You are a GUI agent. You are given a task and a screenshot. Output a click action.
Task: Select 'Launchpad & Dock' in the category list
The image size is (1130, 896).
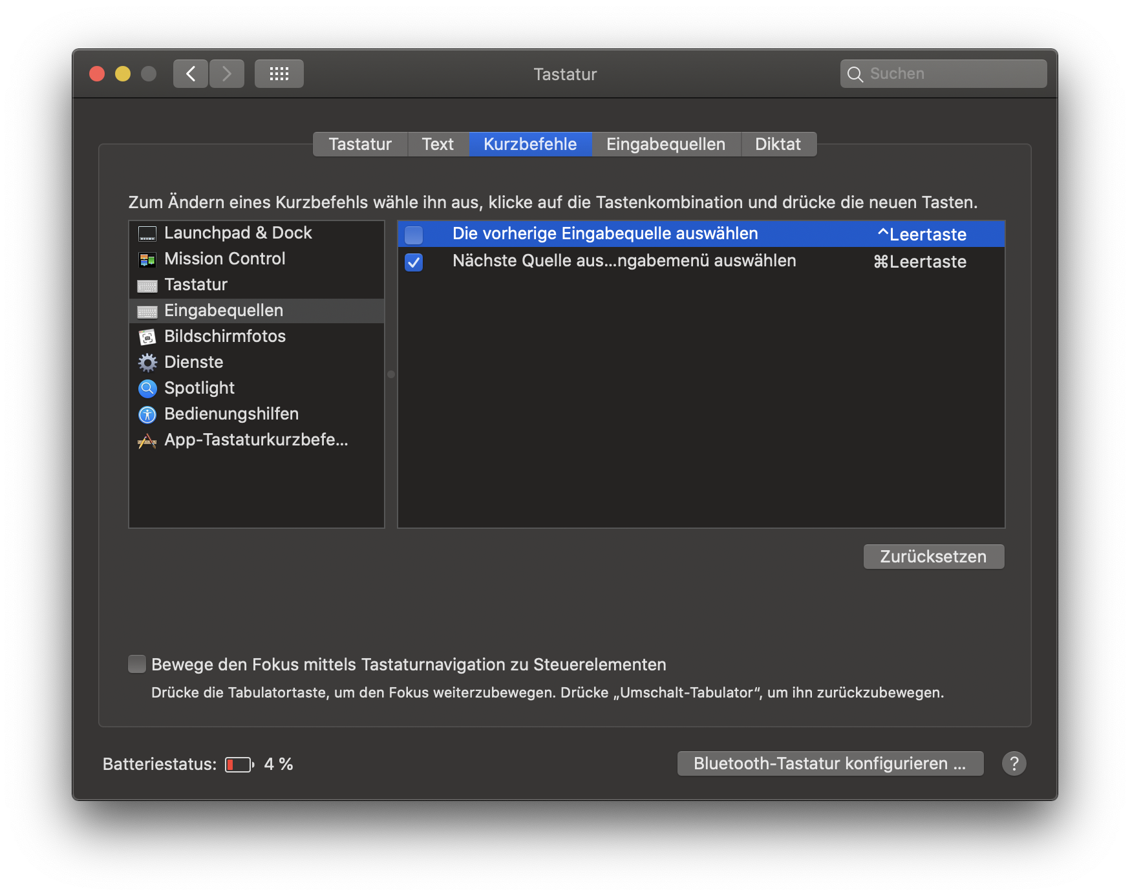[257, 233]
